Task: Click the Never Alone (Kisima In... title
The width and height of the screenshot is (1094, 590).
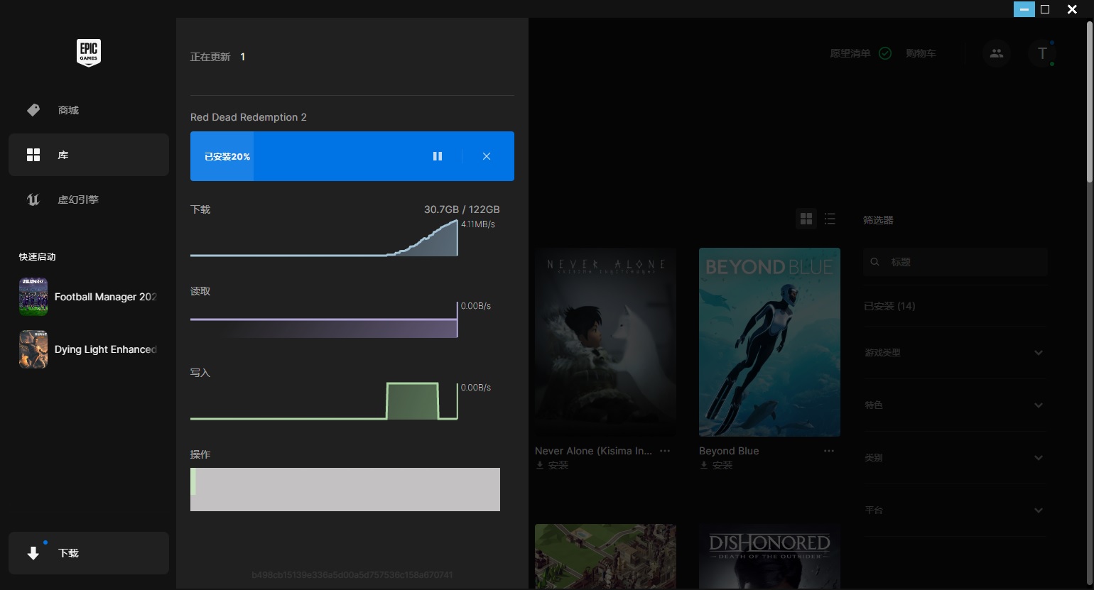Action: click(x=593, y=451)
